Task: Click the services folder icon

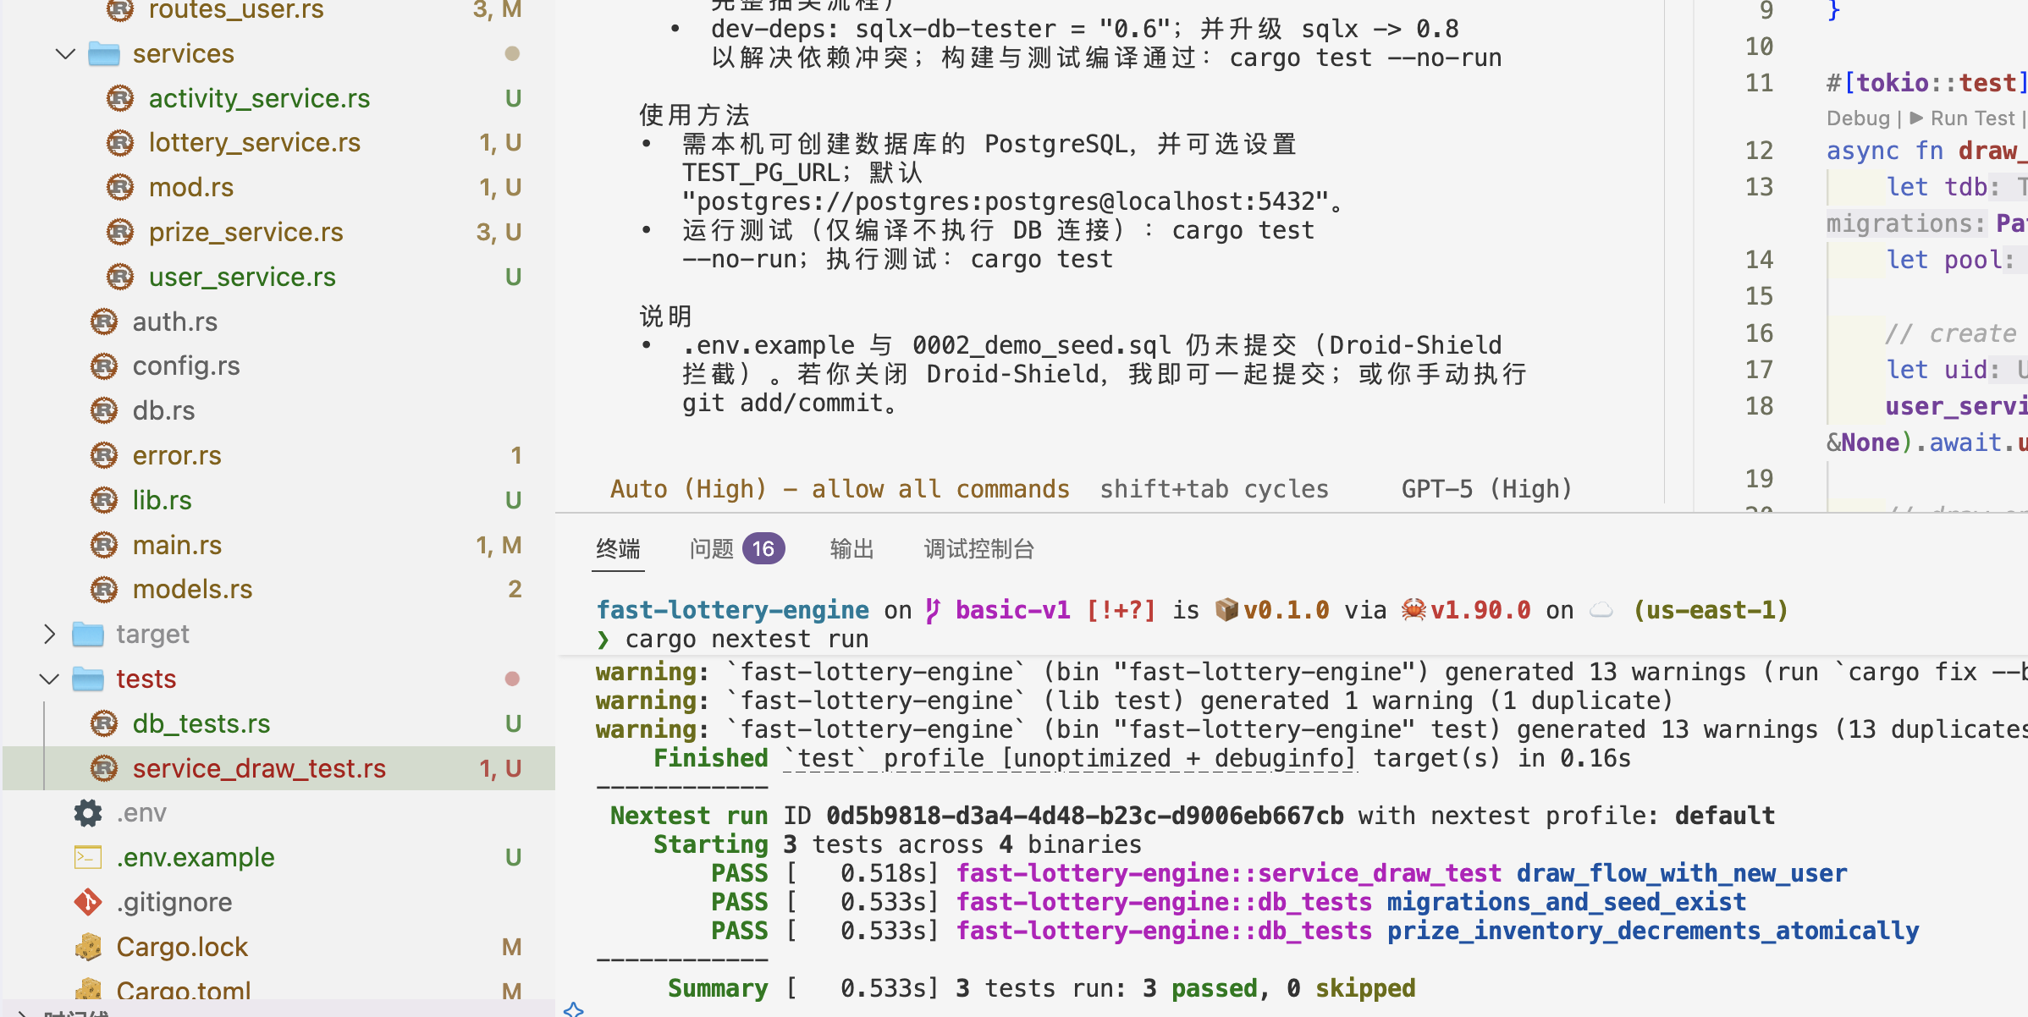Action: 104,53
